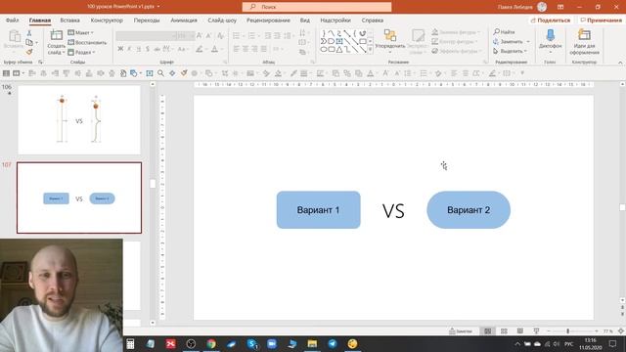
Task: Click the VS text on the slide
Action: [x=393, y=211]
